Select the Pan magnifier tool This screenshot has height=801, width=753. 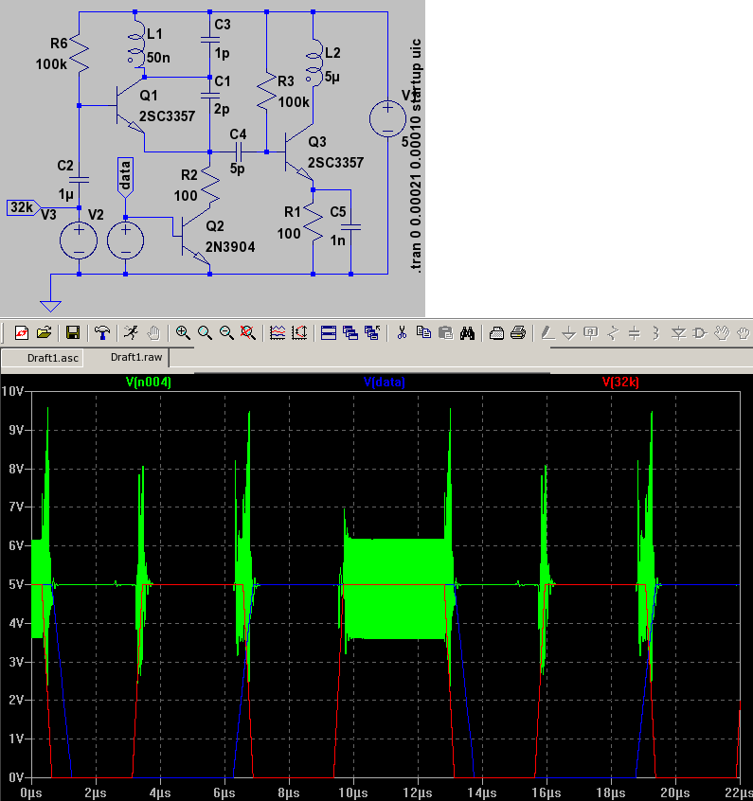point(205,333)
